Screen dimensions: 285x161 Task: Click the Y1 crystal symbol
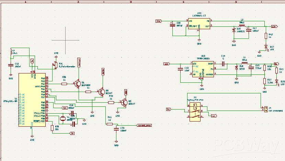(62, 119)
